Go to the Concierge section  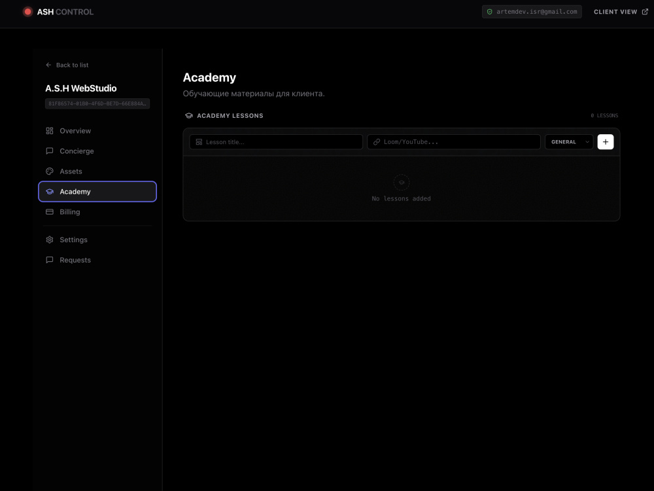coord(97,151)
